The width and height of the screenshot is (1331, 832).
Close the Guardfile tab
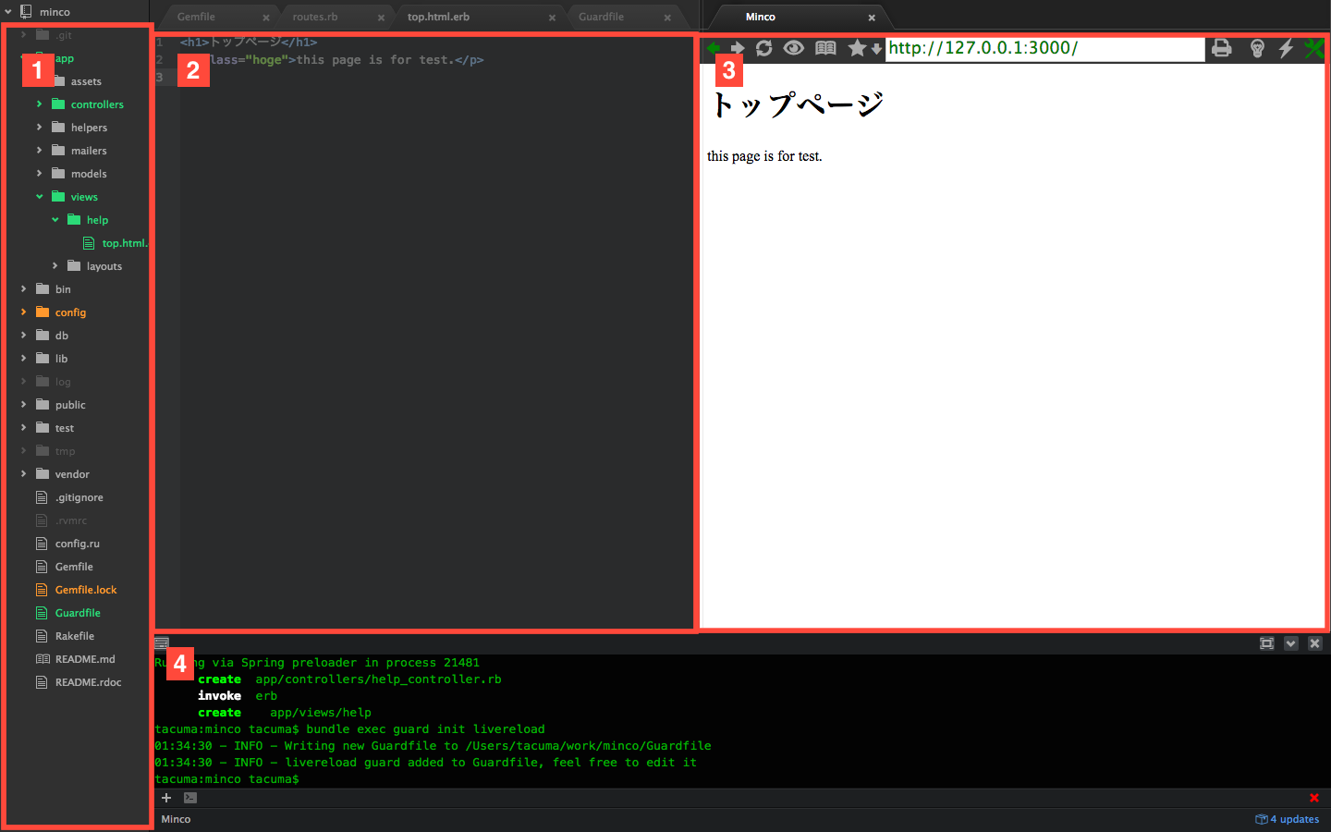[667, 18]
